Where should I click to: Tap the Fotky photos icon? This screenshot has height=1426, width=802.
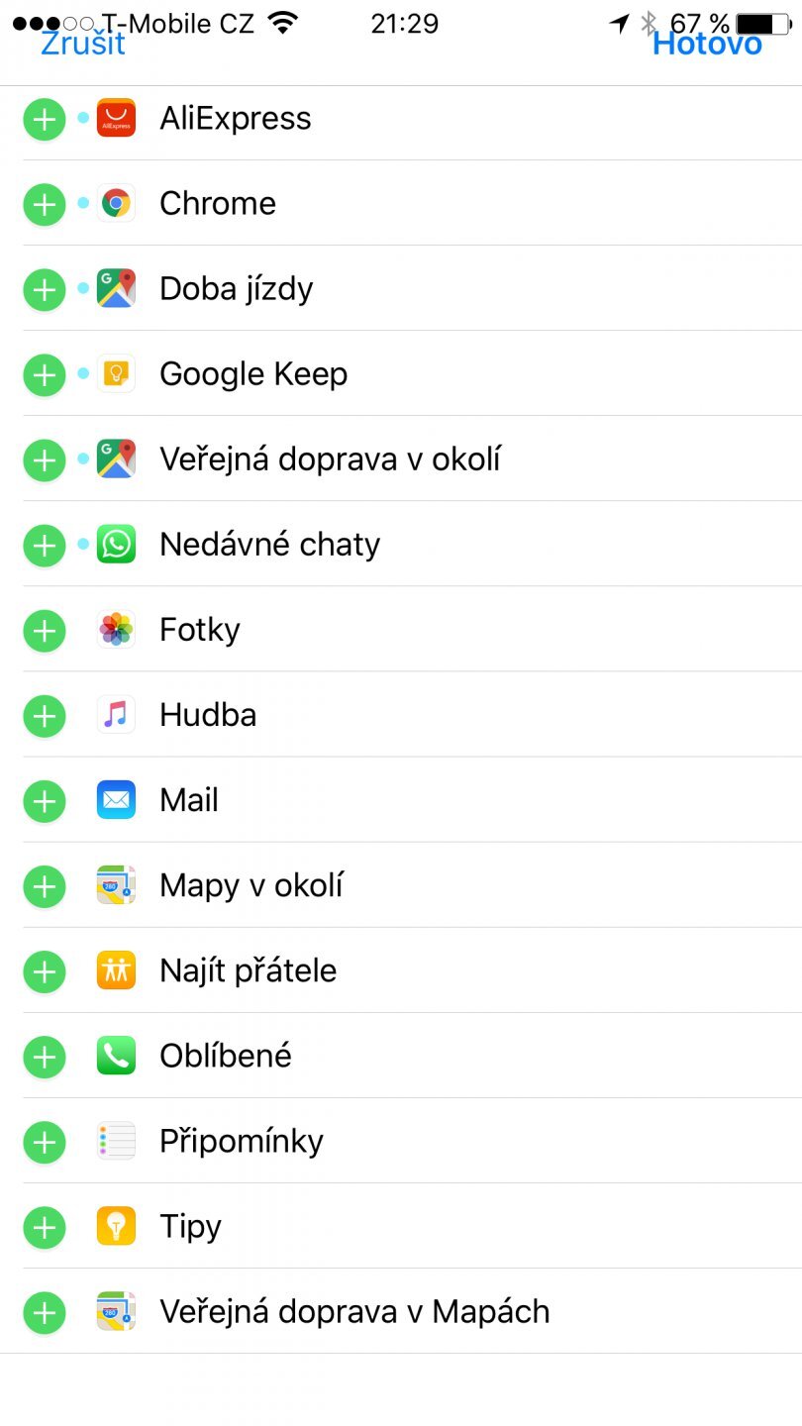116,630
